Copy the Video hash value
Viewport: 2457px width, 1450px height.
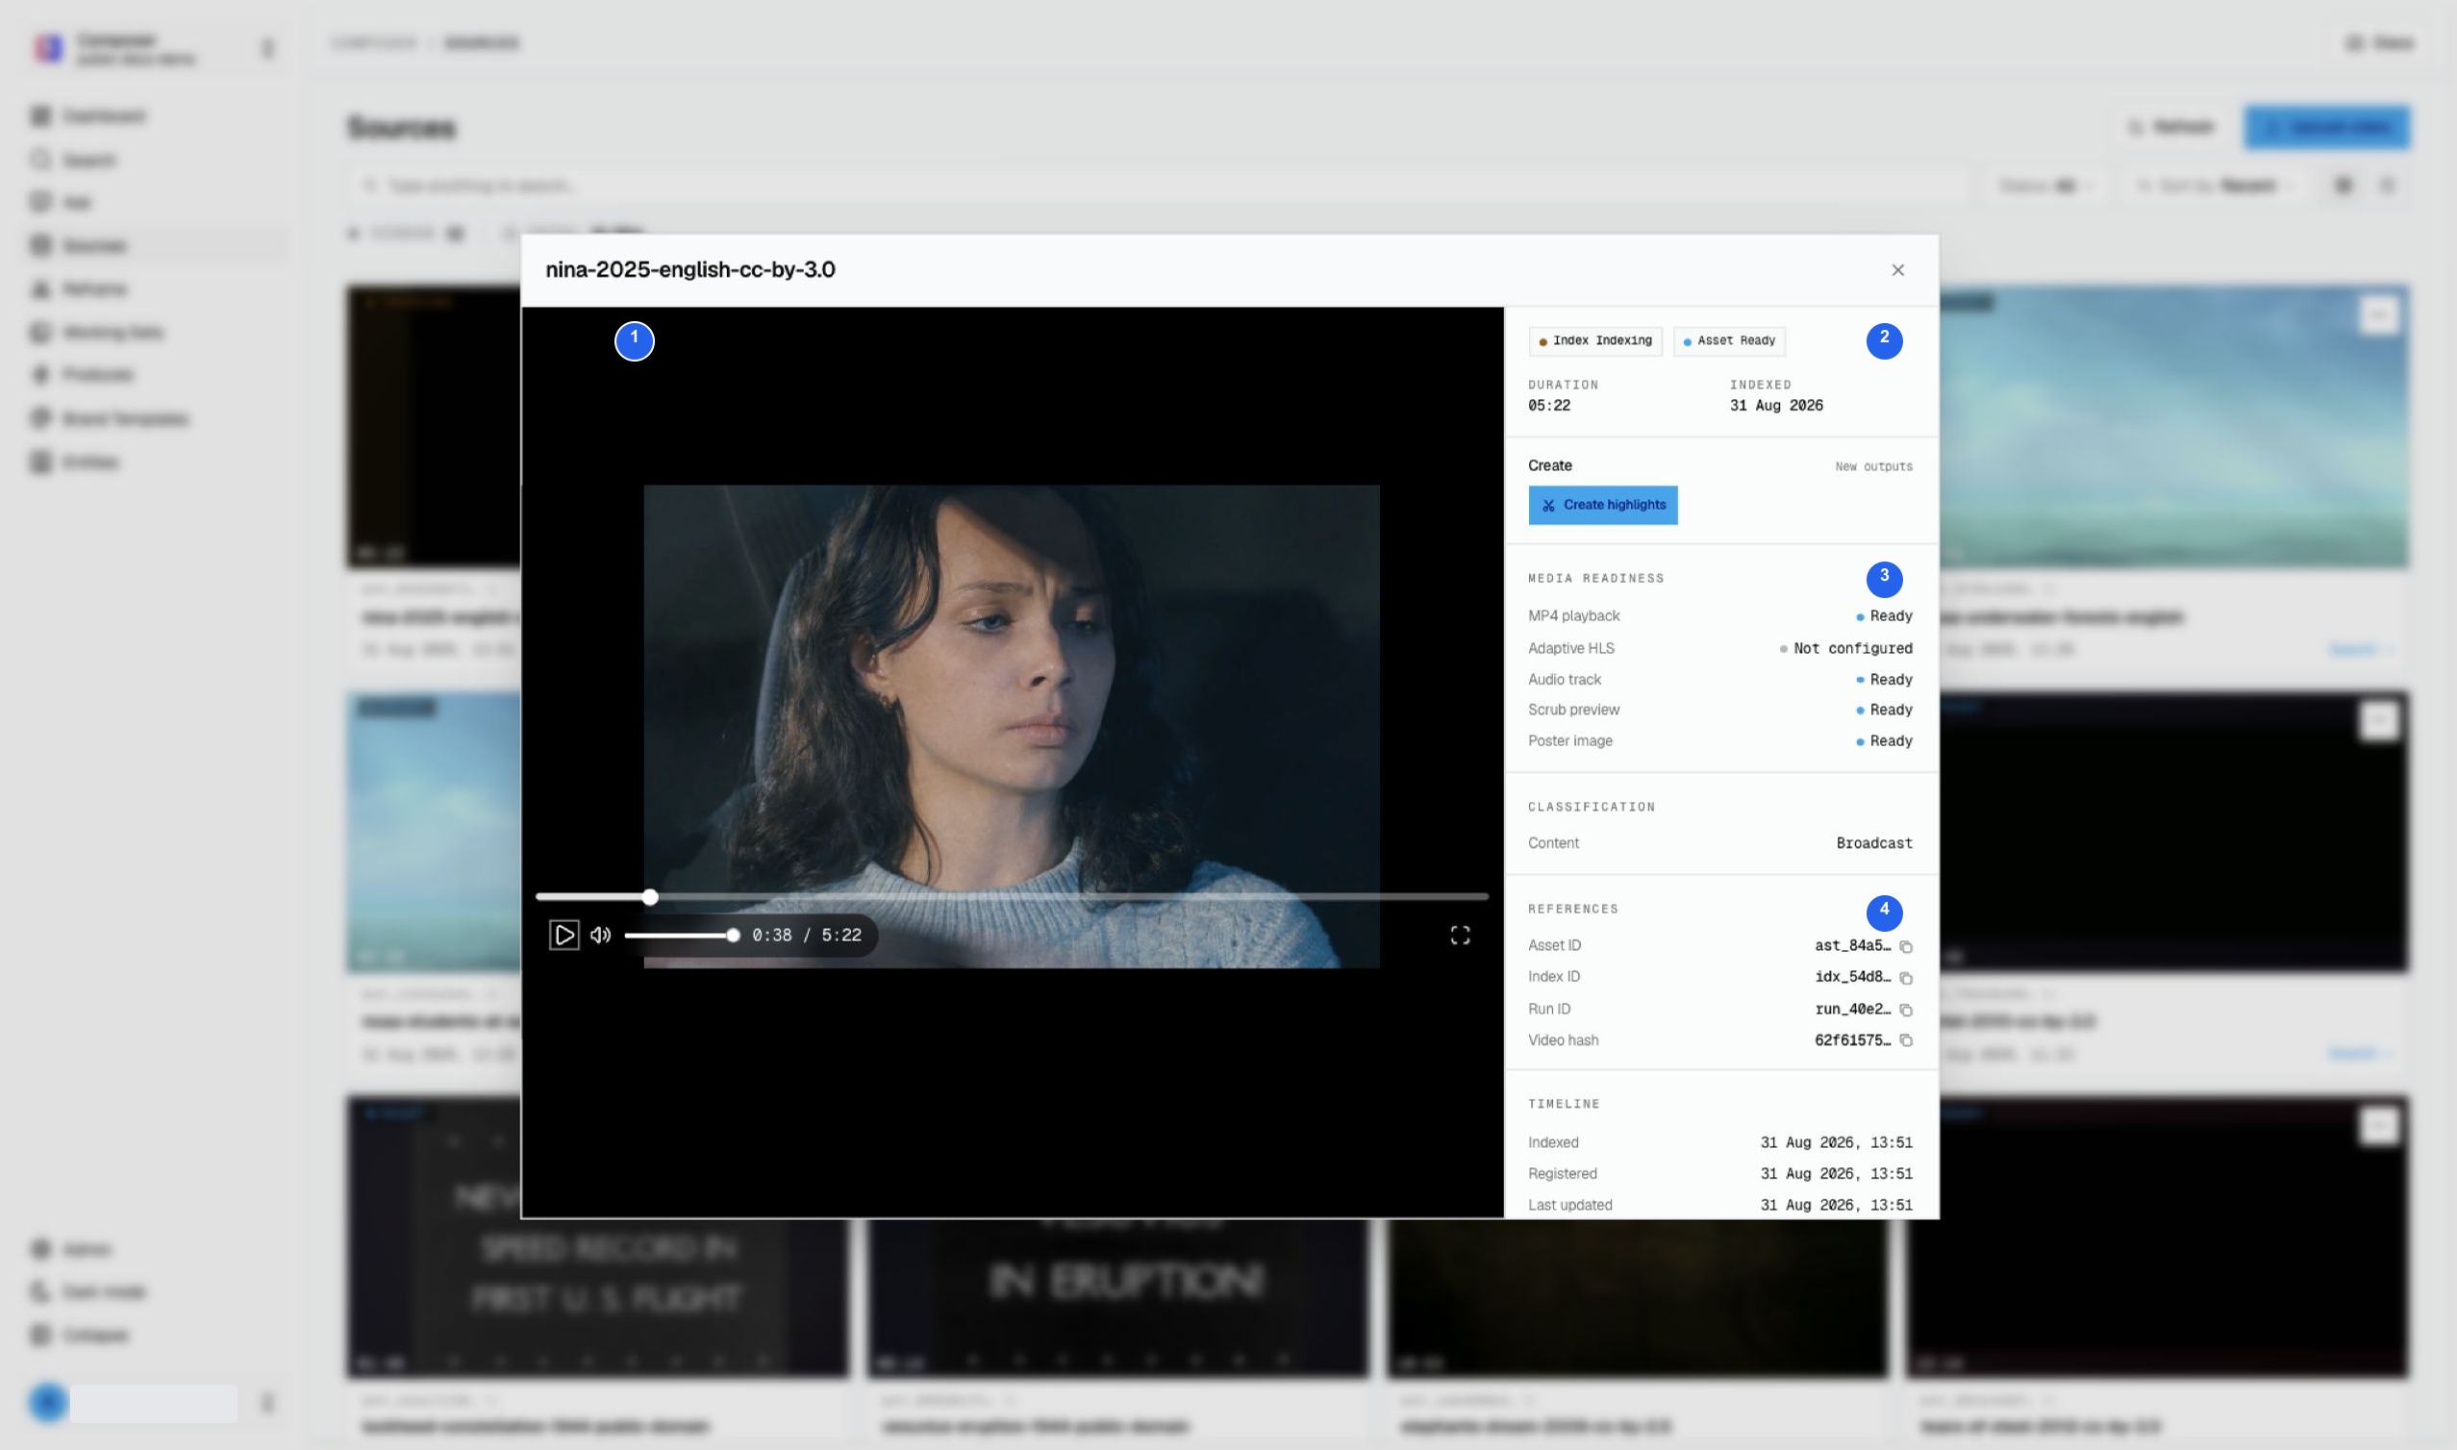click(1905, 1039)
